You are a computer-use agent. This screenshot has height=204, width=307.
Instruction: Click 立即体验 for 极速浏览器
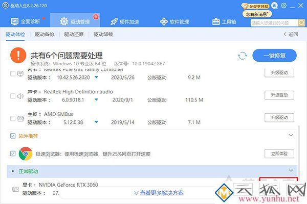[279, 154]
